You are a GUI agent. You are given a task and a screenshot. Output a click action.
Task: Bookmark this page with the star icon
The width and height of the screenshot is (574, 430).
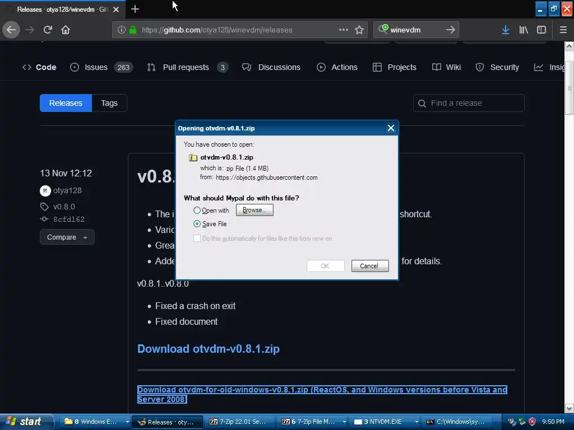tap(359, 30)
